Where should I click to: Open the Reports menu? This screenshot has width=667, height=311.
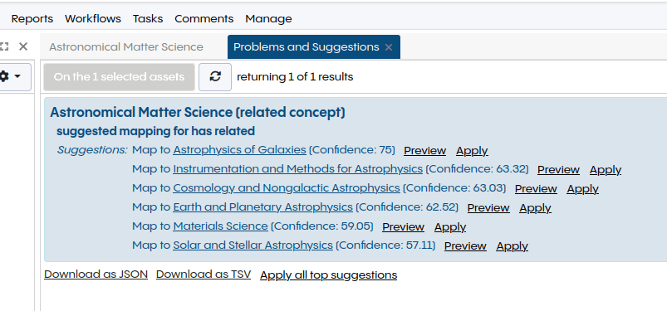[32, 19]
